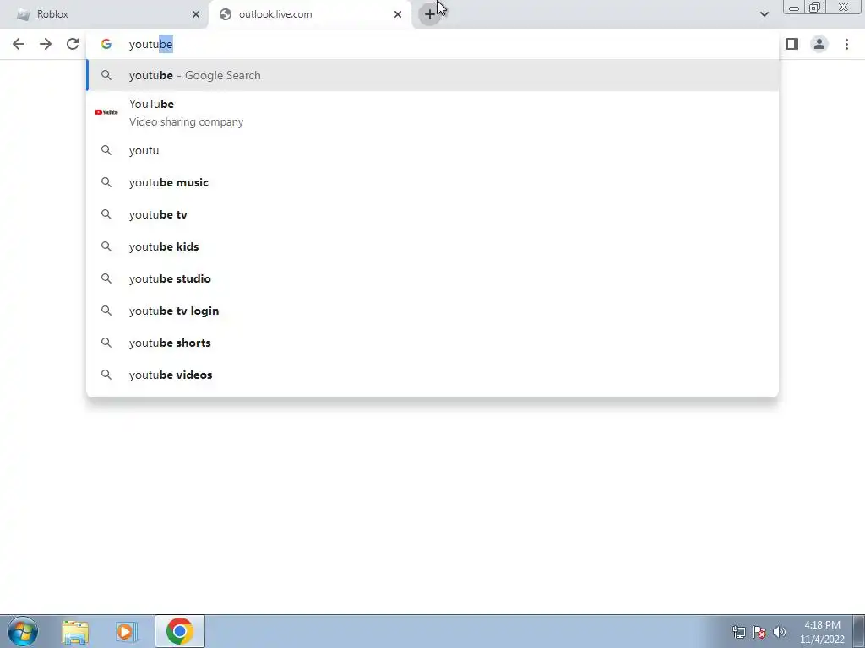Click search icon beside 'youtube music'
Viewport: 865px width, 648px height.
[106, 182]
